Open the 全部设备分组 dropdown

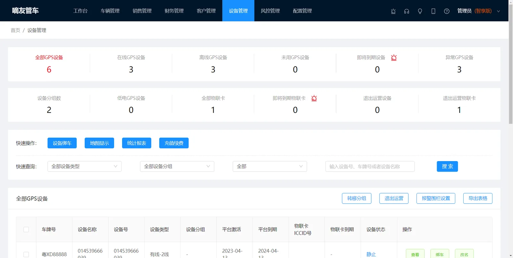[177, 167]
